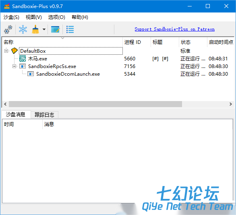The image size is (236, 215).
Task: Click the SandboxieDcomLaunch.exe process icon
Action: point(31,74)
